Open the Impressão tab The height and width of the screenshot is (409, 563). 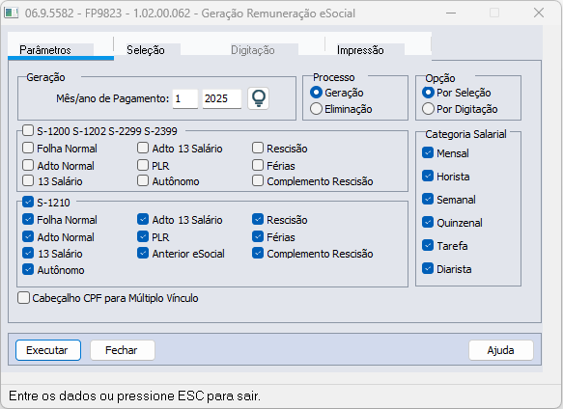click(x=360, y=50)
